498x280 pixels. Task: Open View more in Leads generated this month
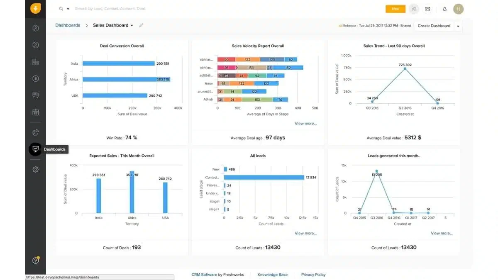point(442,233)
